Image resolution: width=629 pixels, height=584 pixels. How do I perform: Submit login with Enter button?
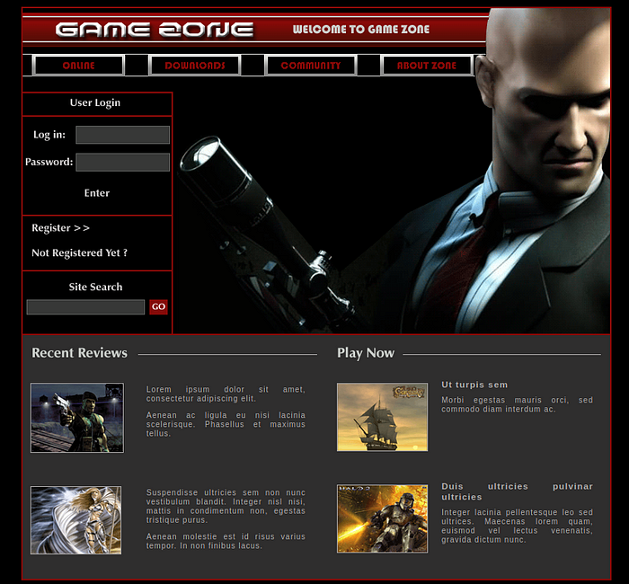97,193
